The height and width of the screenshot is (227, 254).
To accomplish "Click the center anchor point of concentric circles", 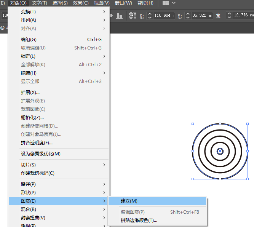I will tap(220, 151).
